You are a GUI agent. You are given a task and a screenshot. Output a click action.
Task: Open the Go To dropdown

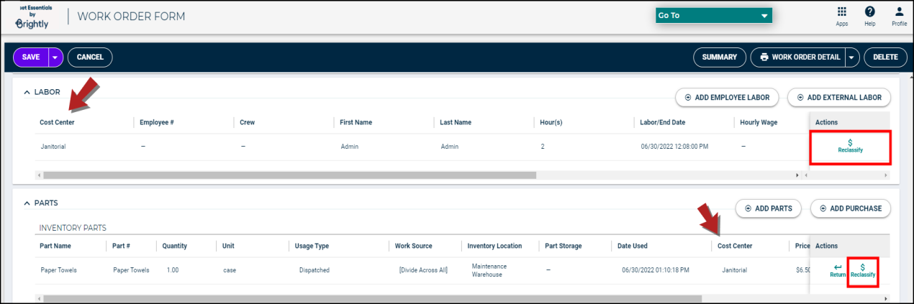pos(713,15)
